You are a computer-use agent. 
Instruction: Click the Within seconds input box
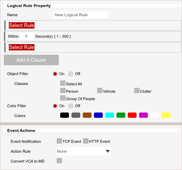[x=27, y=36]
